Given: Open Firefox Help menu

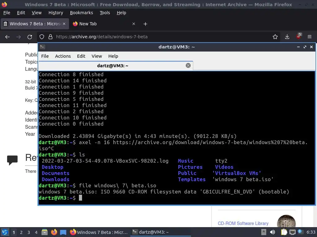Looking at the screenshot, I should [121, 13].
